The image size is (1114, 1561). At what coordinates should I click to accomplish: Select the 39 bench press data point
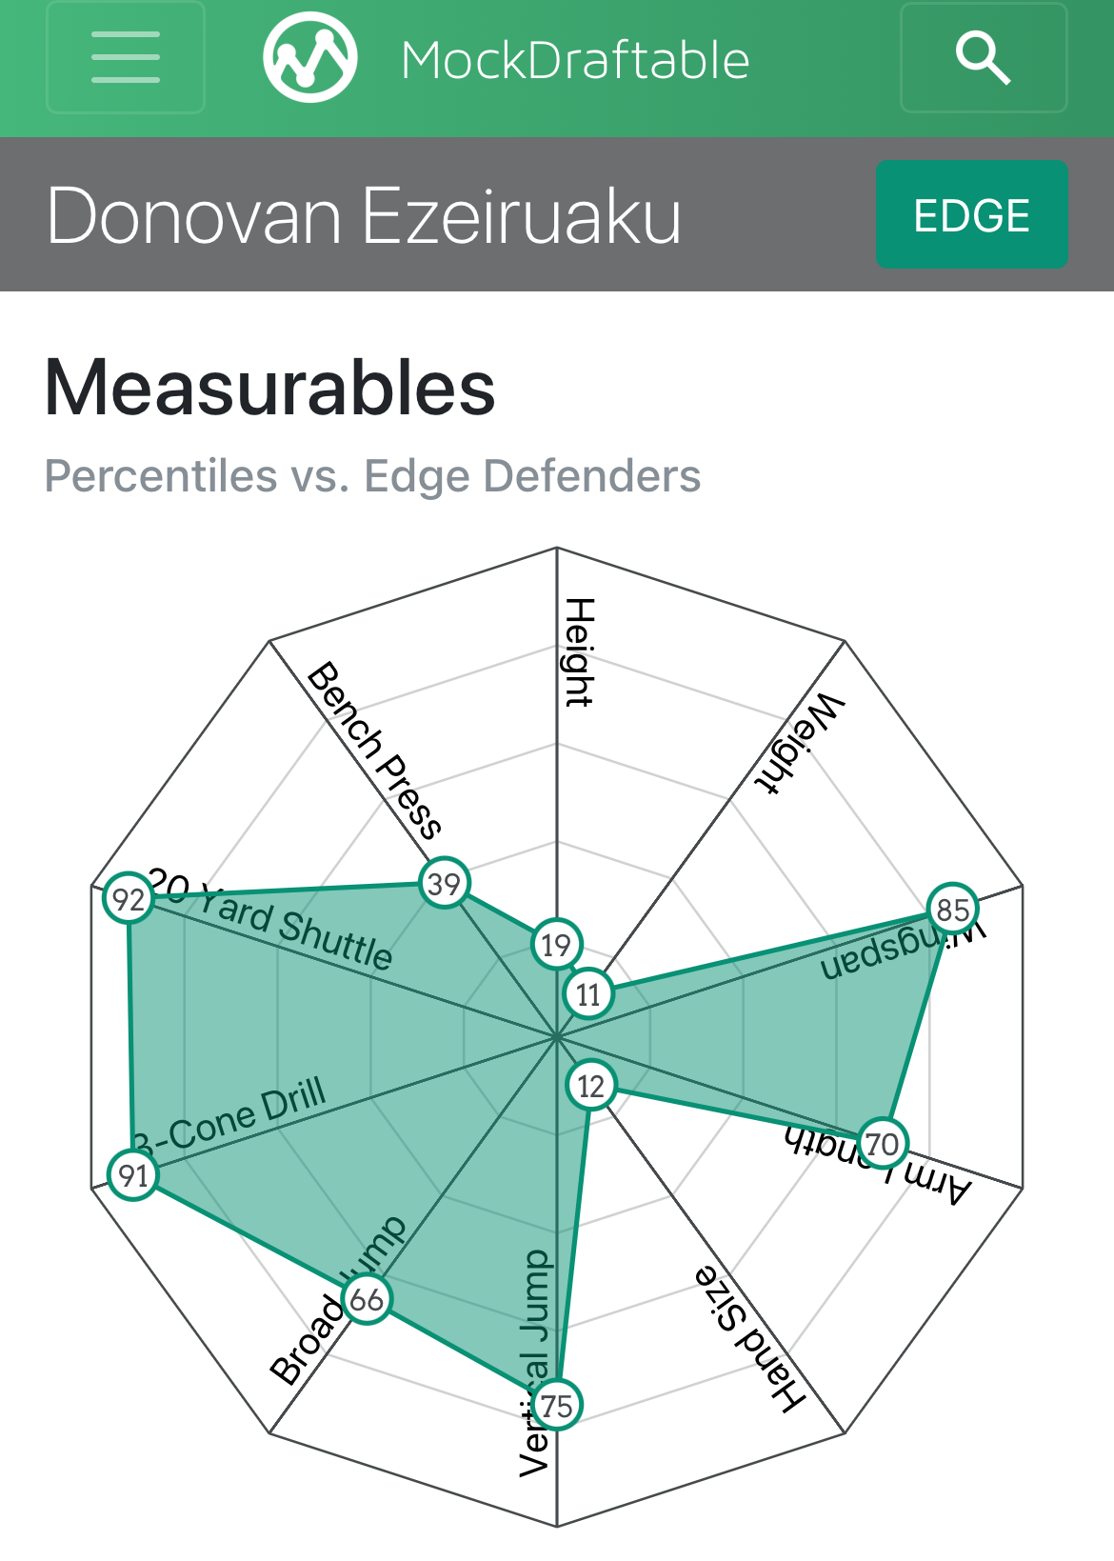coord(444,884)
